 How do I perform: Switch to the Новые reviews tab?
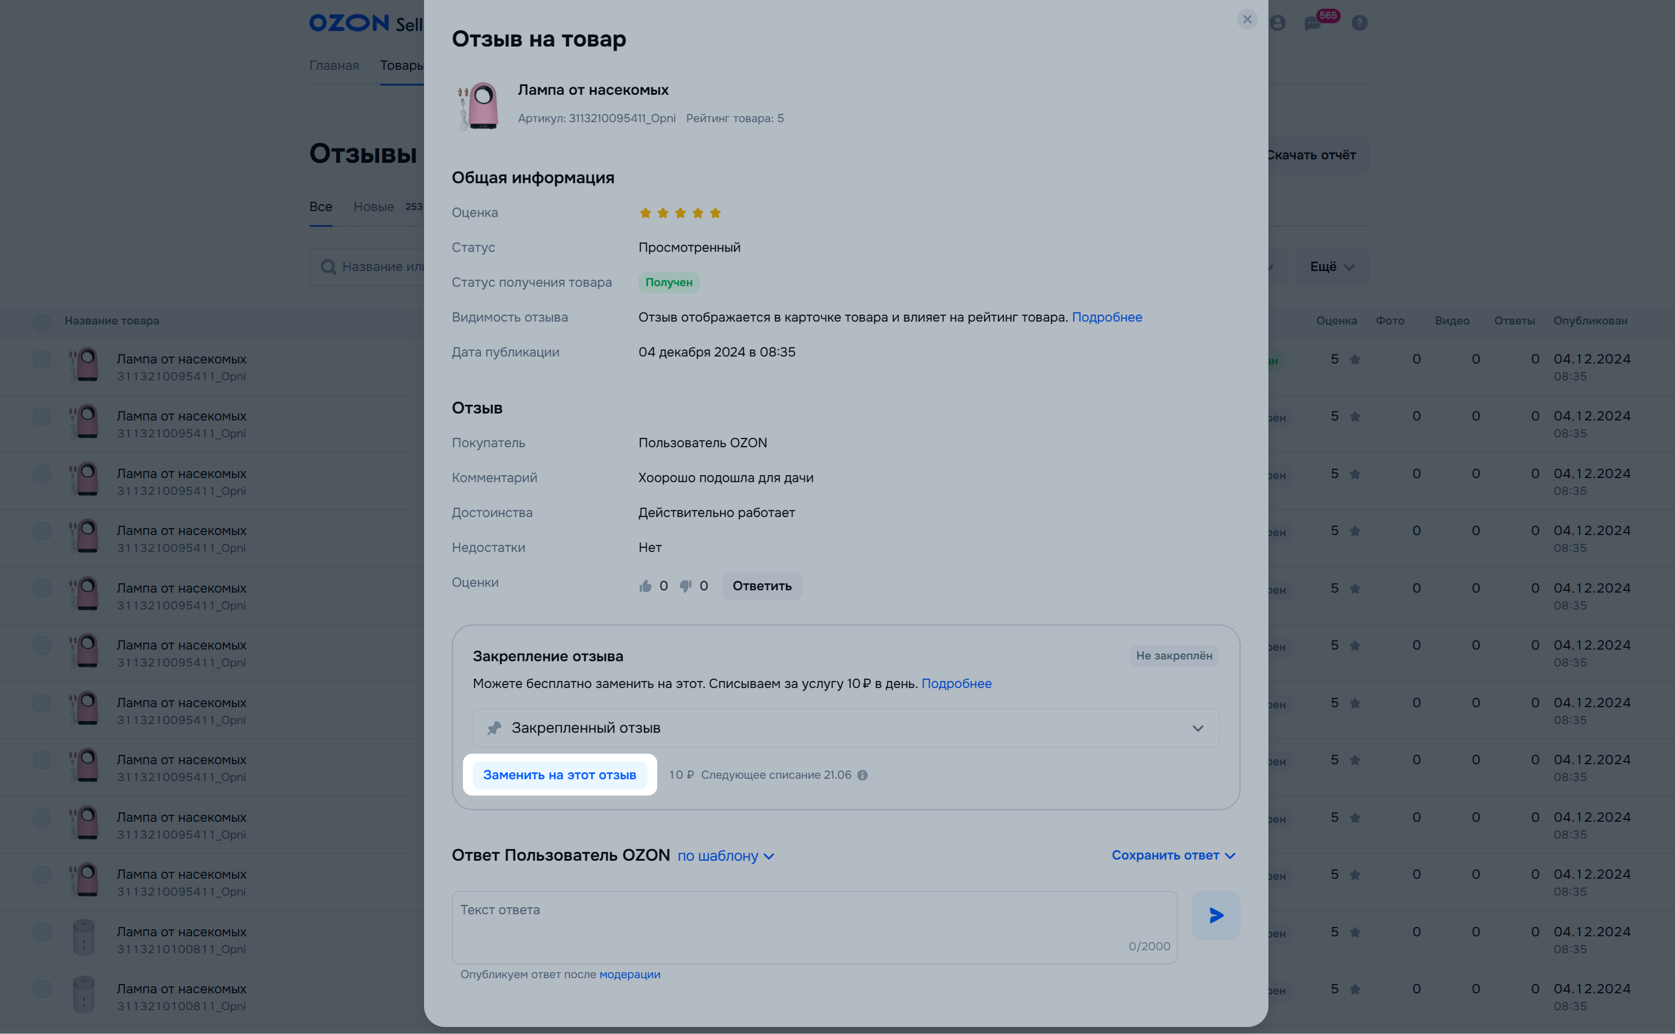(x=373, y=206)
